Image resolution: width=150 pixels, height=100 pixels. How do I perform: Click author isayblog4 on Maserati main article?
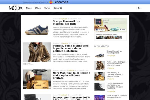(63, 19)
